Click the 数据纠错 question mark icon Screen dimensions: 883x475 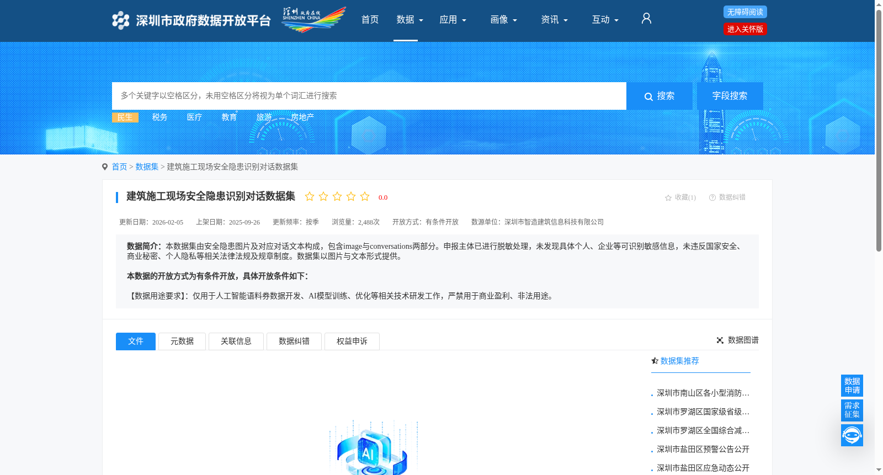[712, 198]
